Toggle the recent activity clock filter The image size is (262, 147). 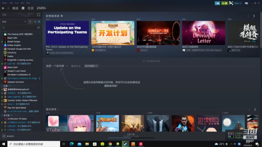[x=35, y=22]
